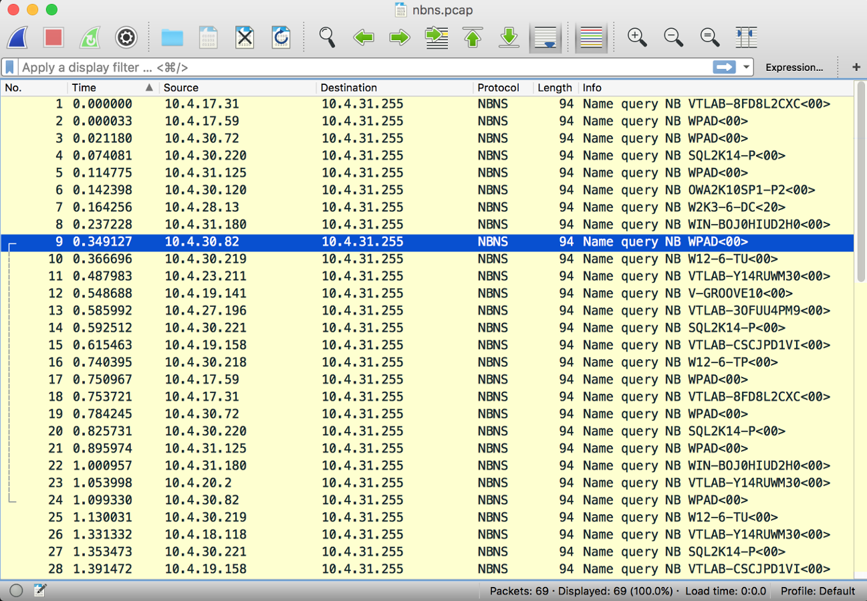Image resolution: width=867 pixels, height=601 pixels.
Task: Add a filter button with plus
Action: tap(856, 68)
